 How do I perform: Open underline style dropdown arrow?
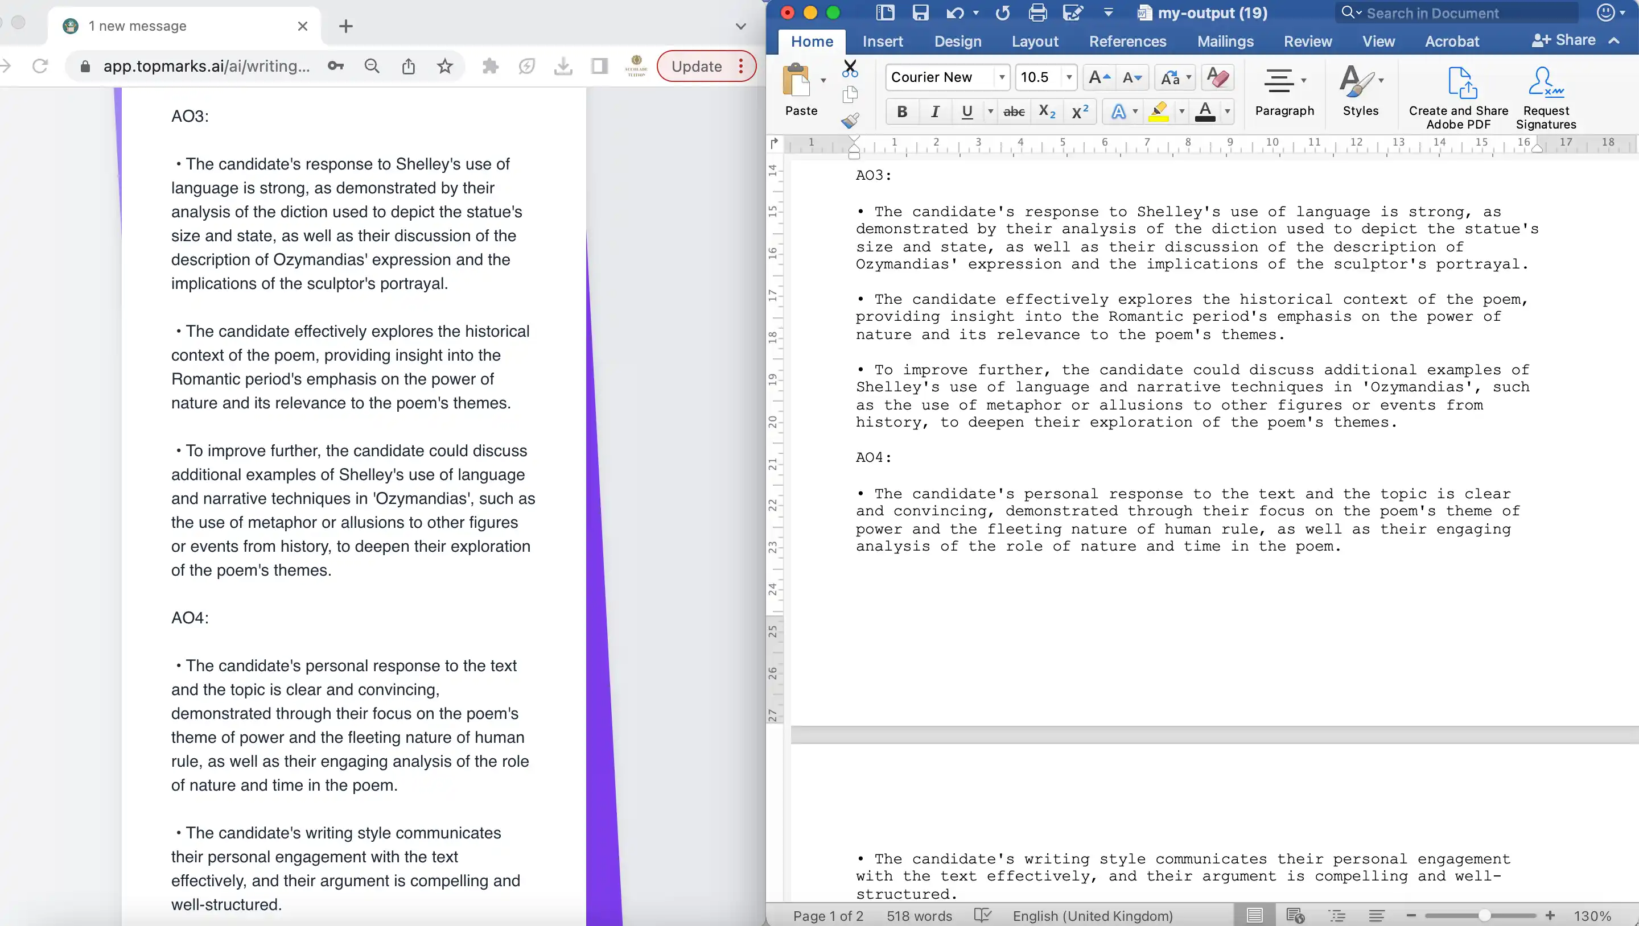990,112
